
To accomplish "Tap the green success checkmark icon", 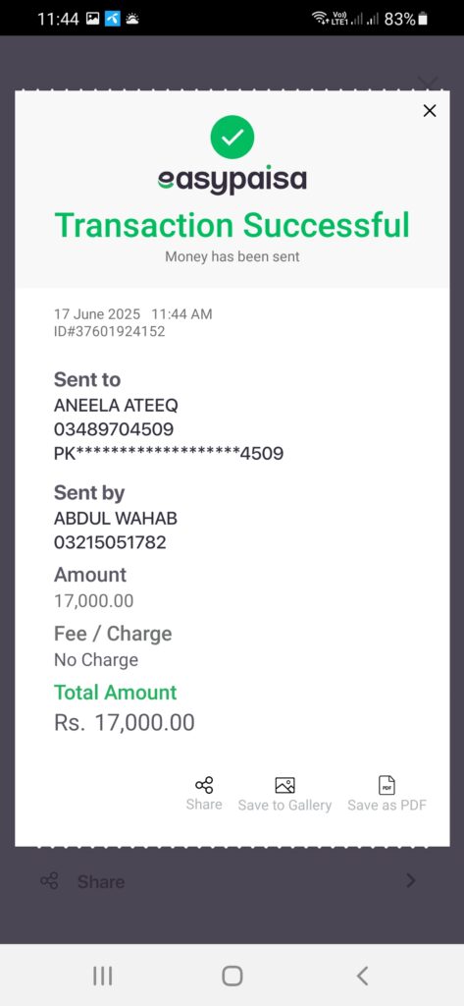I will click(x=232, y=137).
